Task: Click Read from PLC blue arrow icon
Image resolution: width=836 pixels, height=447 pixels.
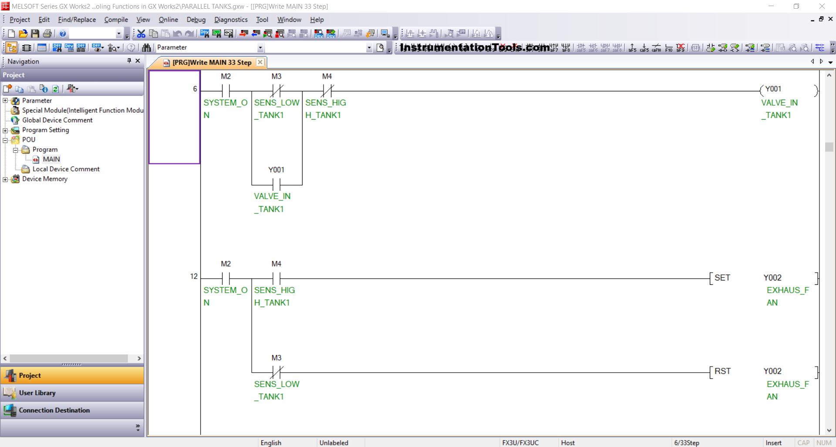Action: [256, 33]
